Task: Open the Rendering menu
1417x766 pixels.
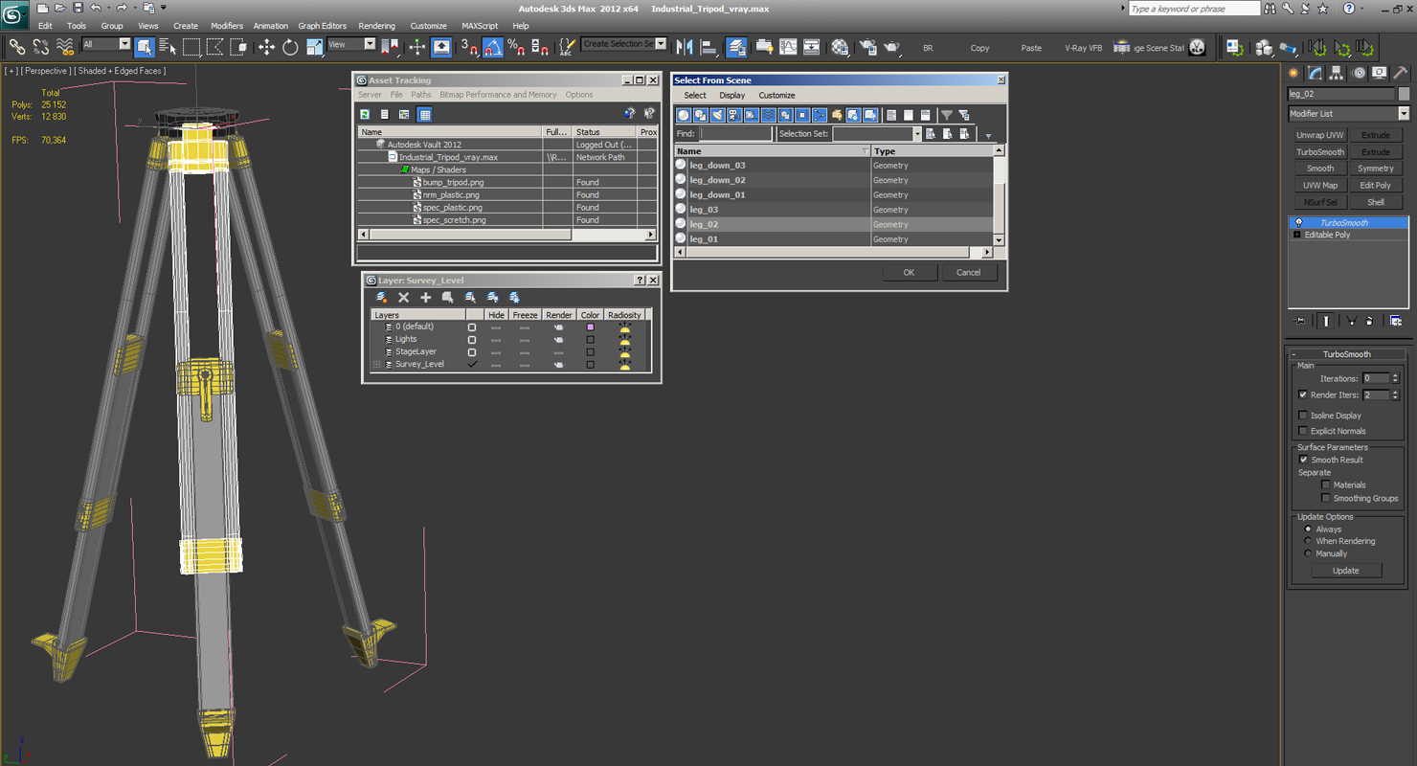Action: pos(376,26)
